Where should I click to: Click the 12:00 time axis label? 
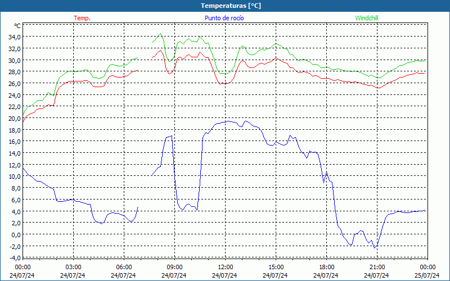coord(226,268)
